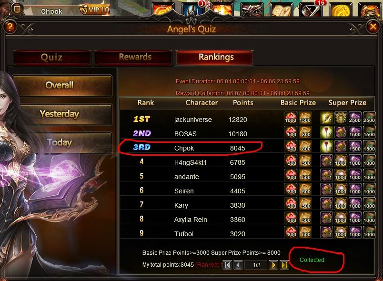This screenshot has width=383, height=281.
Task: Click the golden weapon super prize in 1st row
Action: (x=326, y=118)
